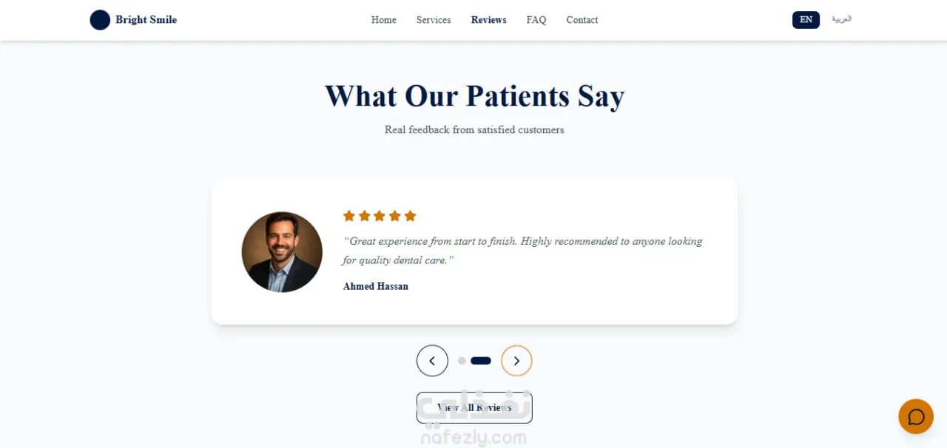Go to previous review with left arrow

coord(432,361)
